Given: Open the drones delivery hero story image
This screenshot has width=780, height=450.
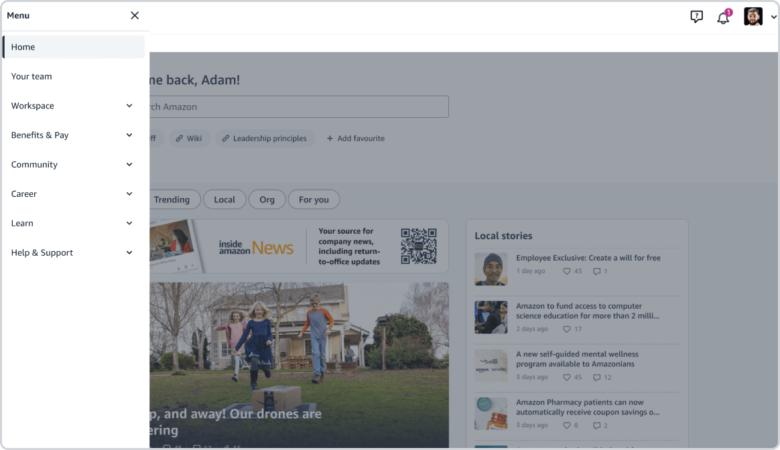Looking at the screenshot, I should 299,366.
